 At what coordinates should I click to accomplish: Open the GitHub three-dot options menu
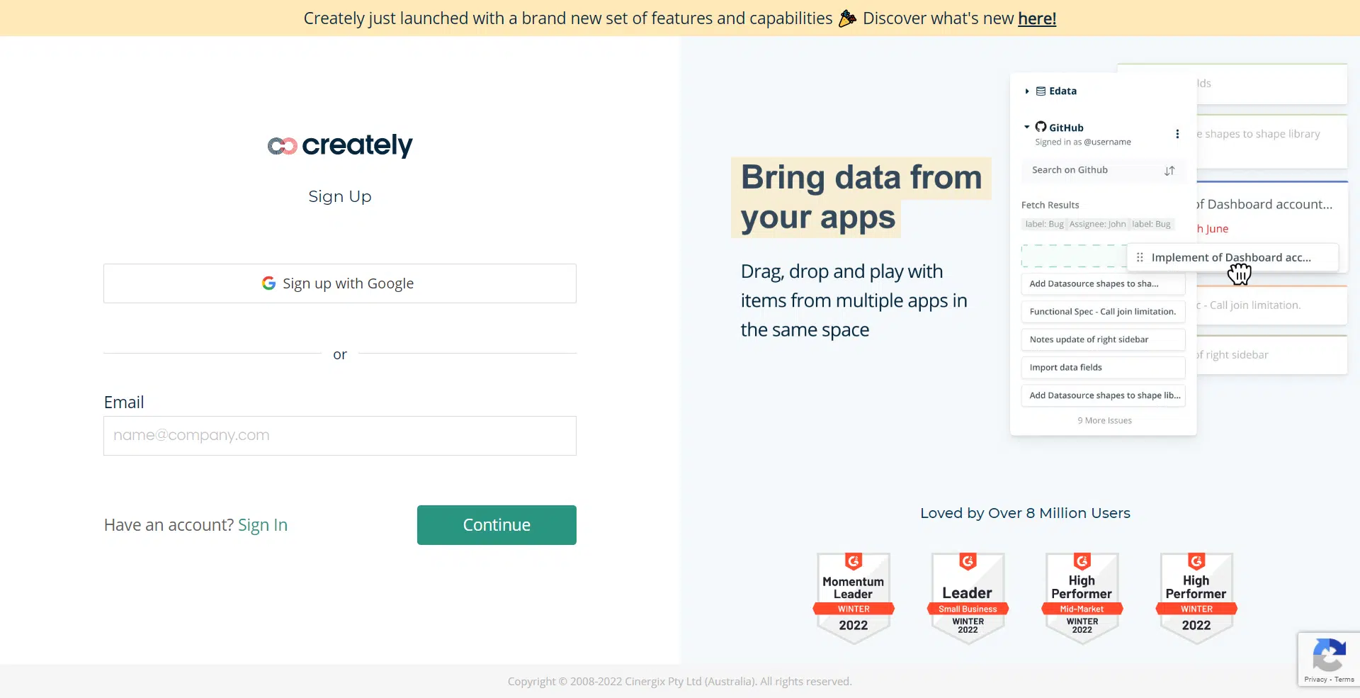tap(1177, 134)
